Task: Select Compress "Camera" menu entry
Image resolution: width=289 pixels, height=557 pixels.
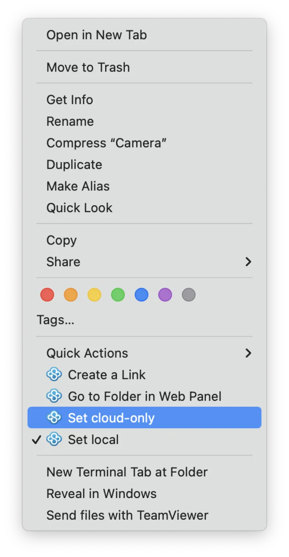Action: 106,143
